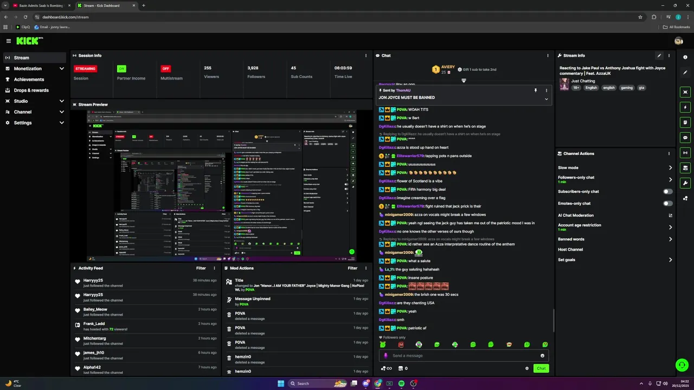The width and height of the screenshot is (694, 390).
Task: Expand the Monetization sidebar section
Action: click(62, 69)
